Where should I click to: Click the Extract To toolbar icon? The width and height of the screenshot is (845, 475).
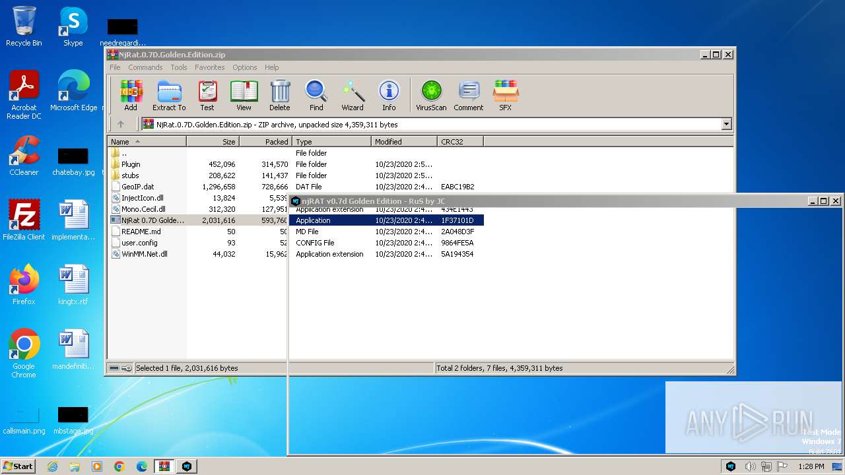point(169,96)
